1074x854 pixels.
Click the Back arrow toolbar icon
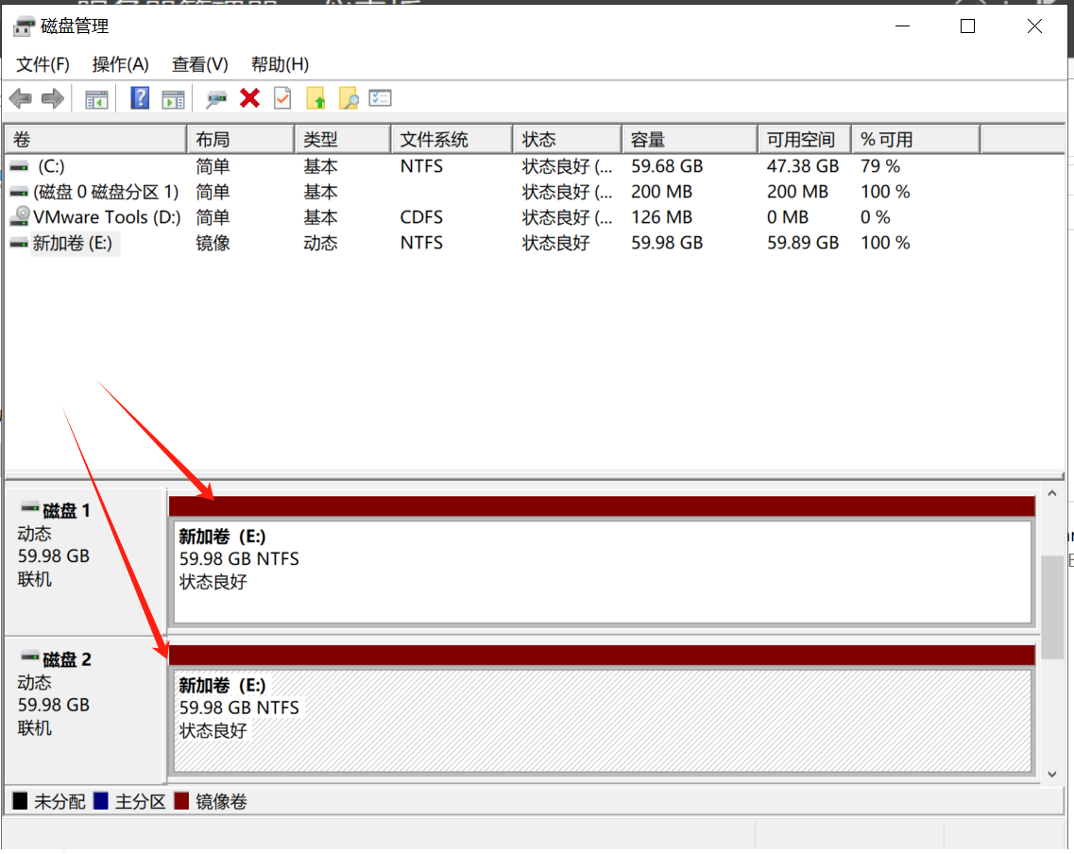[x=21, y=98]
